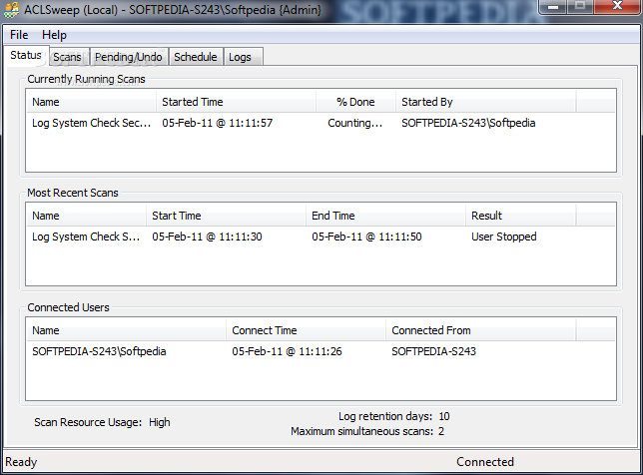Maximize the ACLSweep window
This screenshot has height=475, width=643.
[580, 6]
